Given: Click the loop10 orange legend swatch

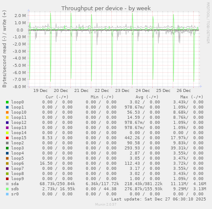Looking at the screenshot, I should [7, 112].
